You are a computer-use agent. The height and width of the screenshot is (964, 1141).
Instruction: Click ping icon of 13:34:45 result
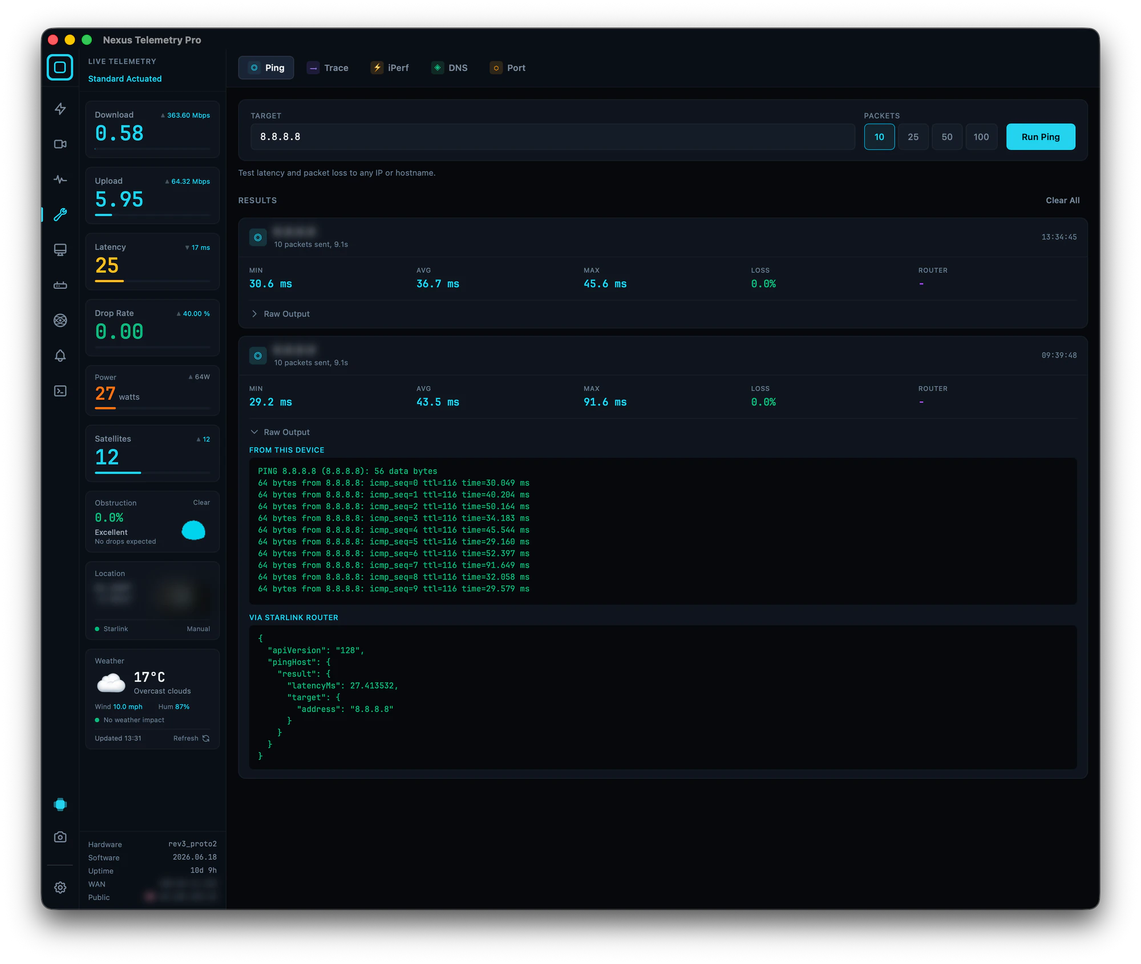click(x=258, y=237)
